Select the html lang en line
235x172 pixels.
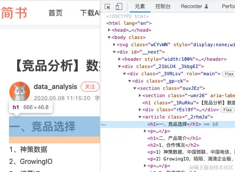[129, 23]
